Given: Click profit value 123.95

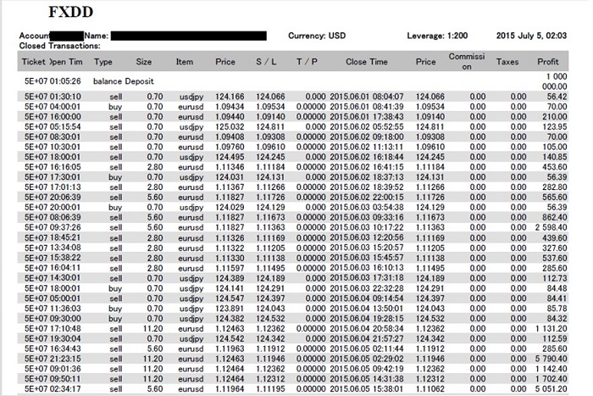Looking at the screenshot, I should coord(554,127).
